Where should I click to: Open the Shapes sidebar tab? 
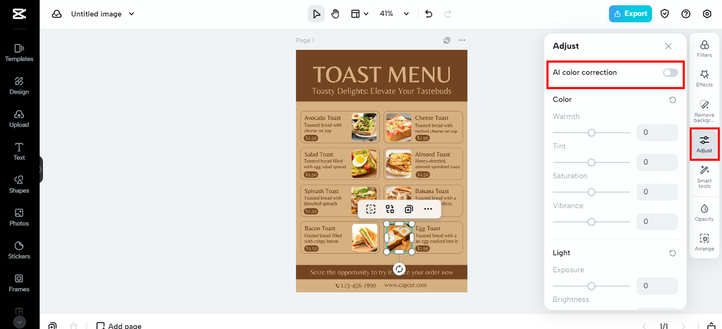(x=19, y=185)
